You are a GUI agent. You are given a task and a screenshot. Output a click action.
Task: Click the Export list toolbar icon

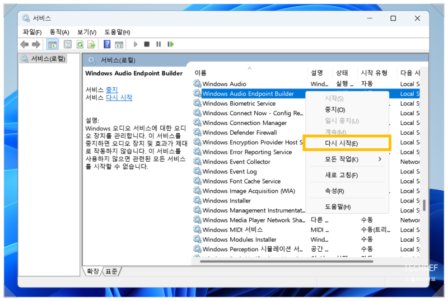point(91,44)
